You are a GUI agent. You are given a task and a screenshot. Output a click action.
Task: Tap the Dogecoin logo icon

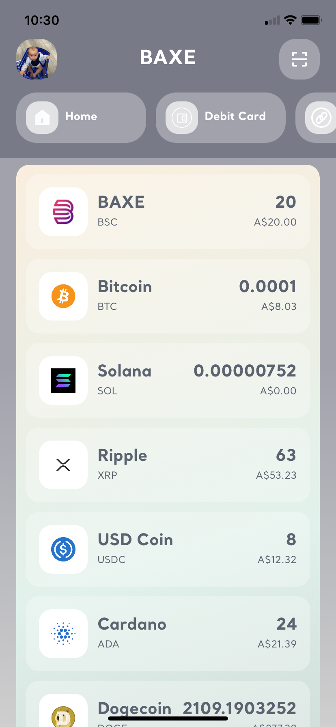(x=63, y=716)
